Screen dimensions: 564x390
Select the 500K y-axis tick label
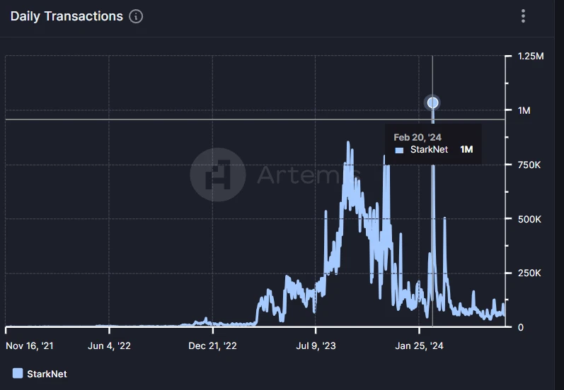tap(529, 219)
